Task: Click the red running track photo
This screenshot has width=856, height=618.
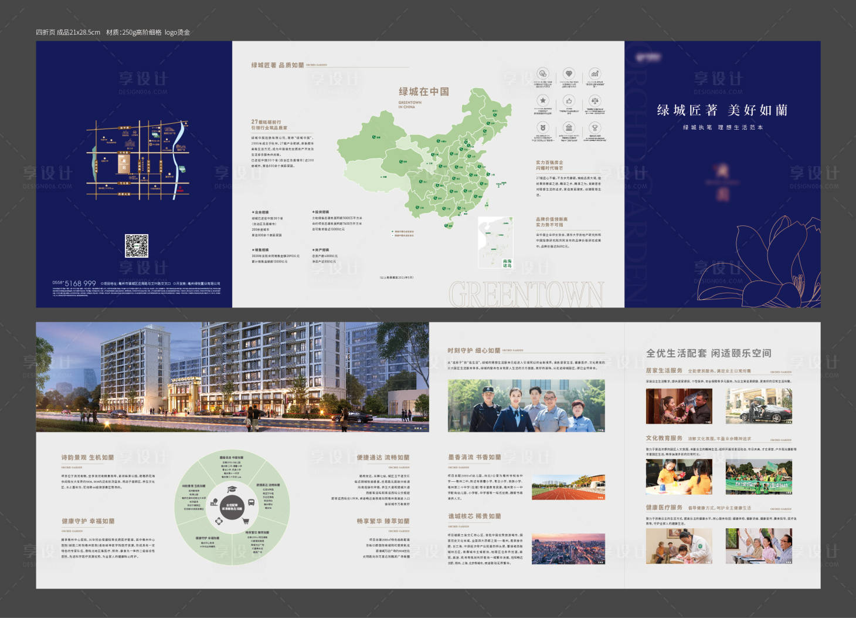Action: pos(568,488)
